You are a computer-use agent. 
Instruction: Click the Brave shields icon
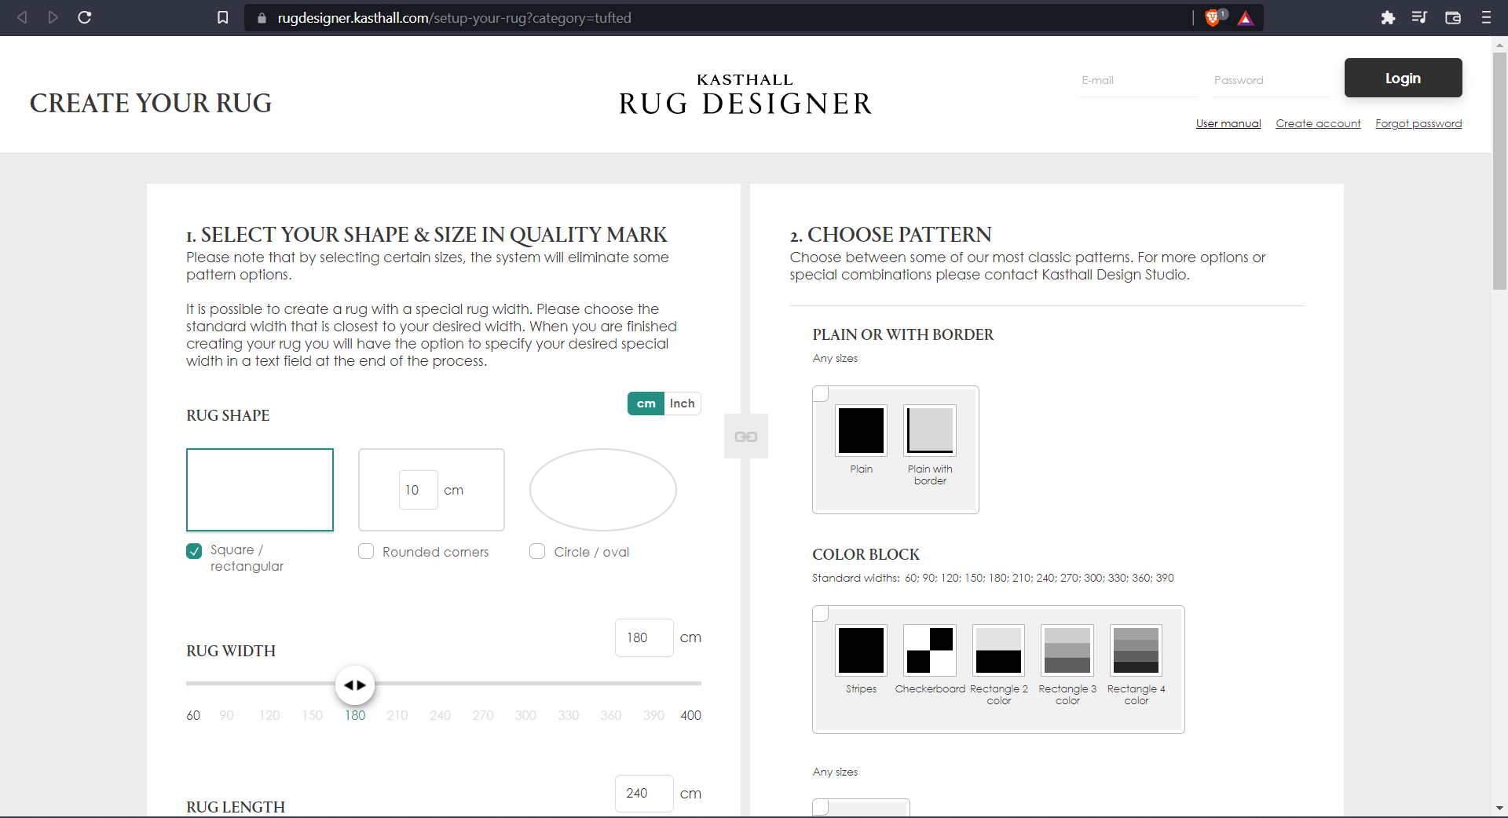(x=1213, y=18)
